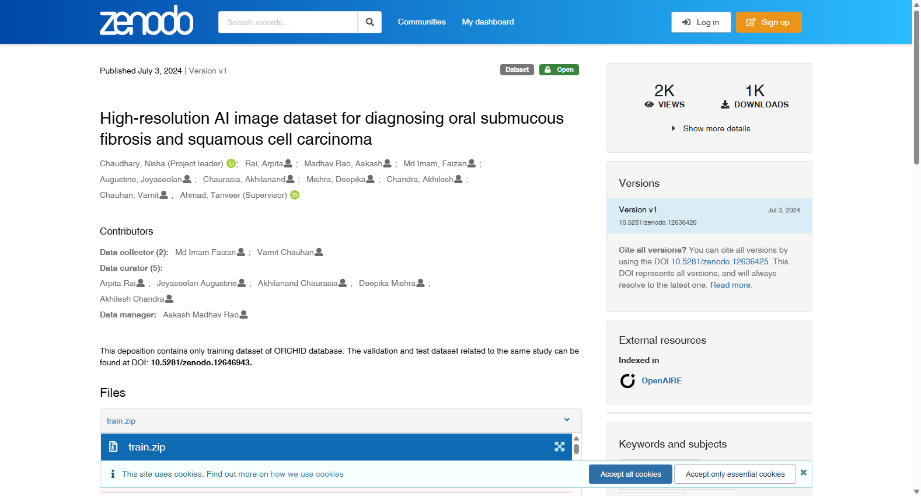
Task: Click person icon beside Chaurasia, Akhilanand
Action: [x=291, y=179]
